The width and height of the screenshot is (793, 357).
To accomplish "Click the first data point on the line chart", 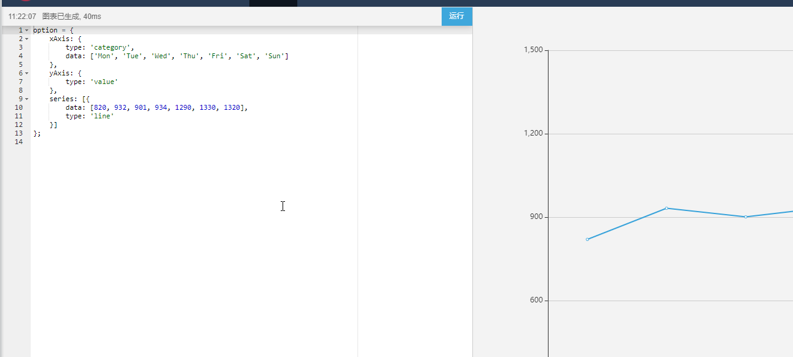I will (587, 239).
